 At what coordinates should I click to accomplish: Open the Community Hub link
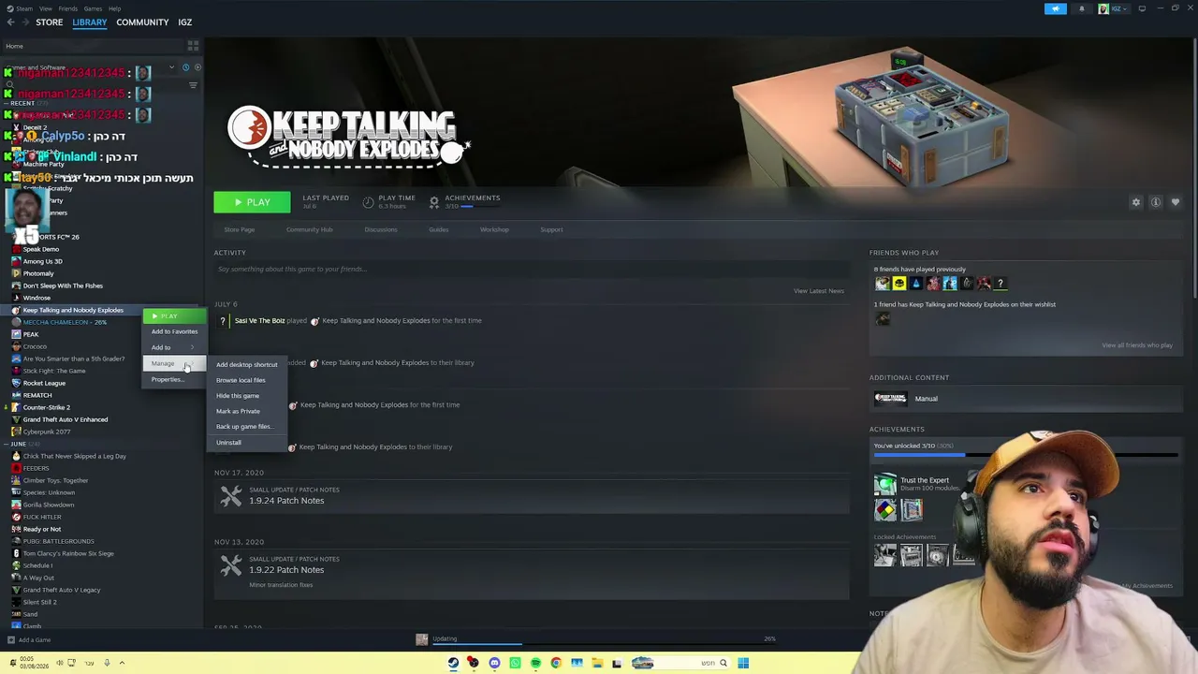[309, 229]
